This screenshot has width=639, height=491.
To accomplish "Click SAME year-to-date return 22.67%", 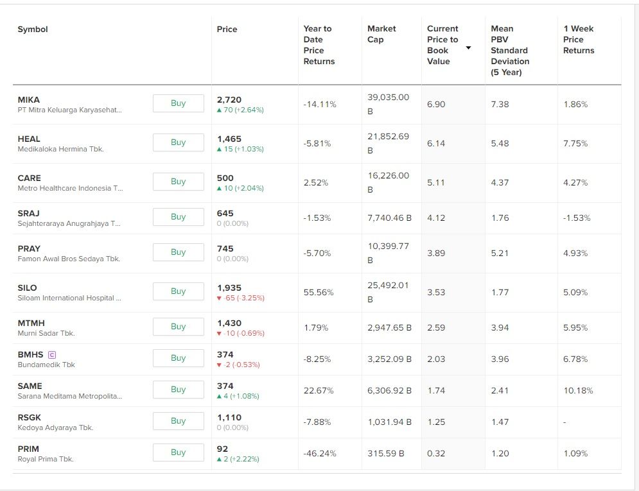I will (x=319, y=390).
